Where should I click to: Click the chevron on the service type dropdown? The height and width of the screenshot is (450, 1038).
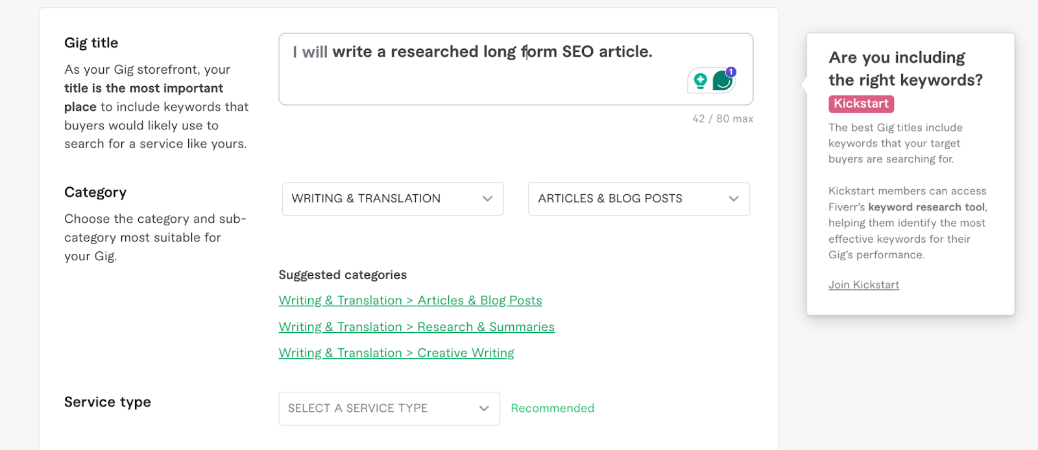tap(483, 409)
